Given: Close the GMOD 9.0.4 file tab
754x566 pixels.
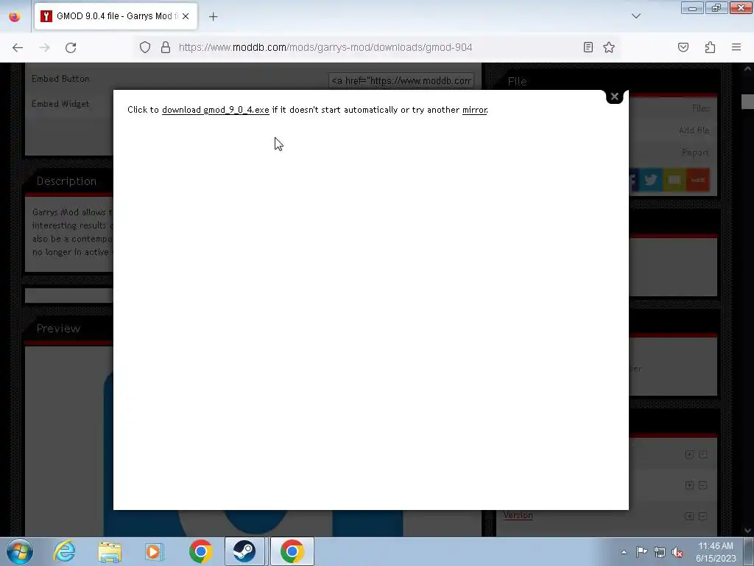Looking at the screenshot, I should tap(186, 16).
